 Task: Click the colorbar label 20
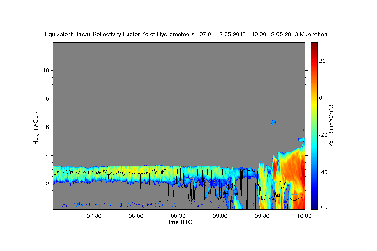point(322,61)
